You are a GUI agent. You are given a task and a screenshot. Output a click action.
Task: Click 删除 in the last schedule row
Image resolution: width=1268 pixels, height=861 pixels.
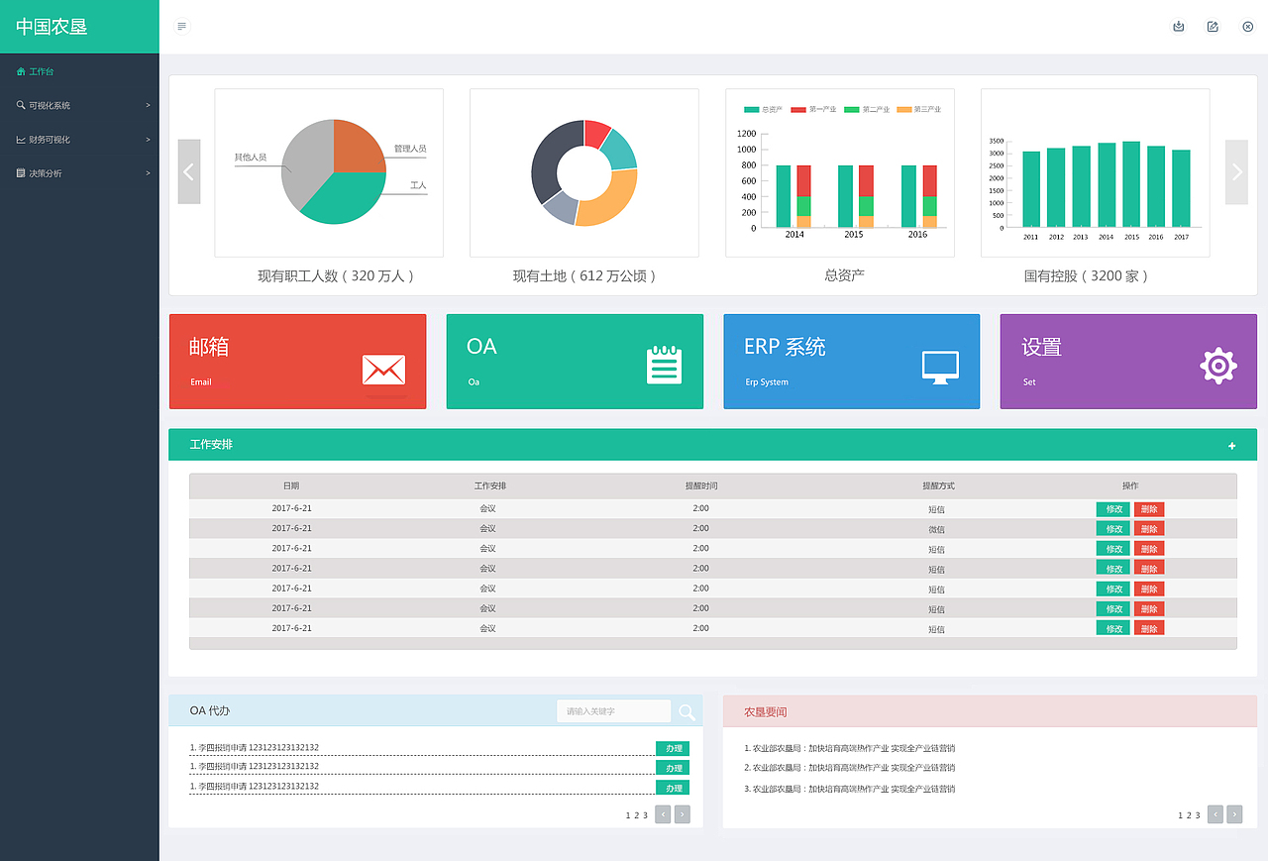(x=1149, y=628)
